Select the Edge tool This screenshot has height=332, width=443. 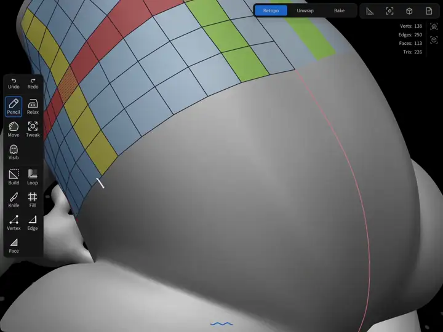[x=33, y=223]
